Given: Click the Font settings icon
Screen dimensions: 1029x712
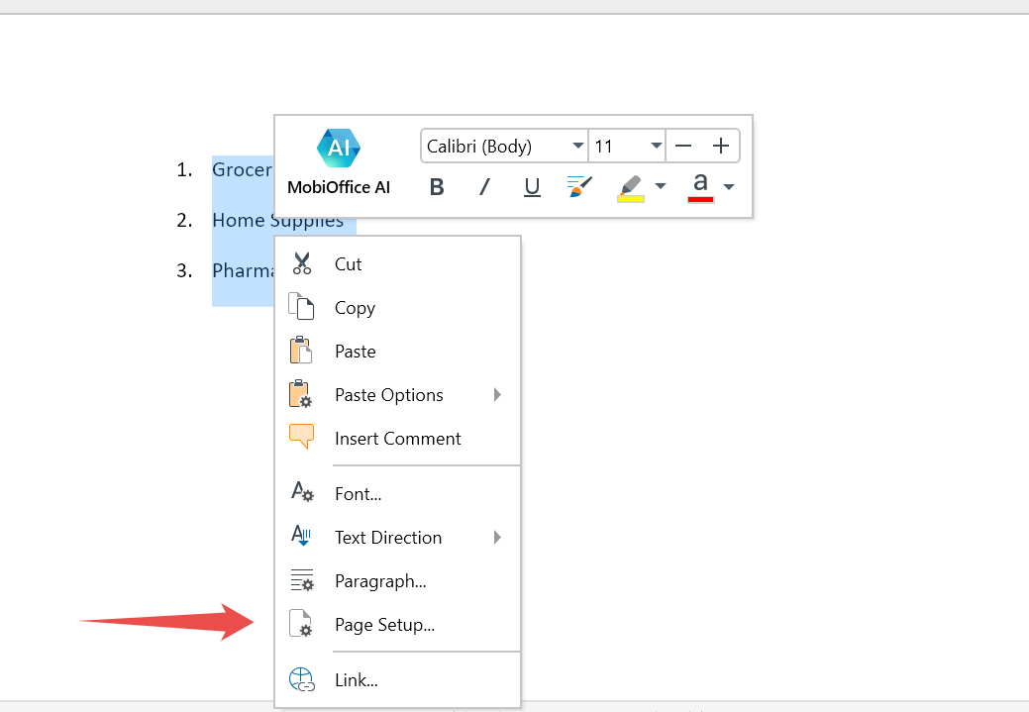Looking at the screenshot, I should [x=302, y=491].
